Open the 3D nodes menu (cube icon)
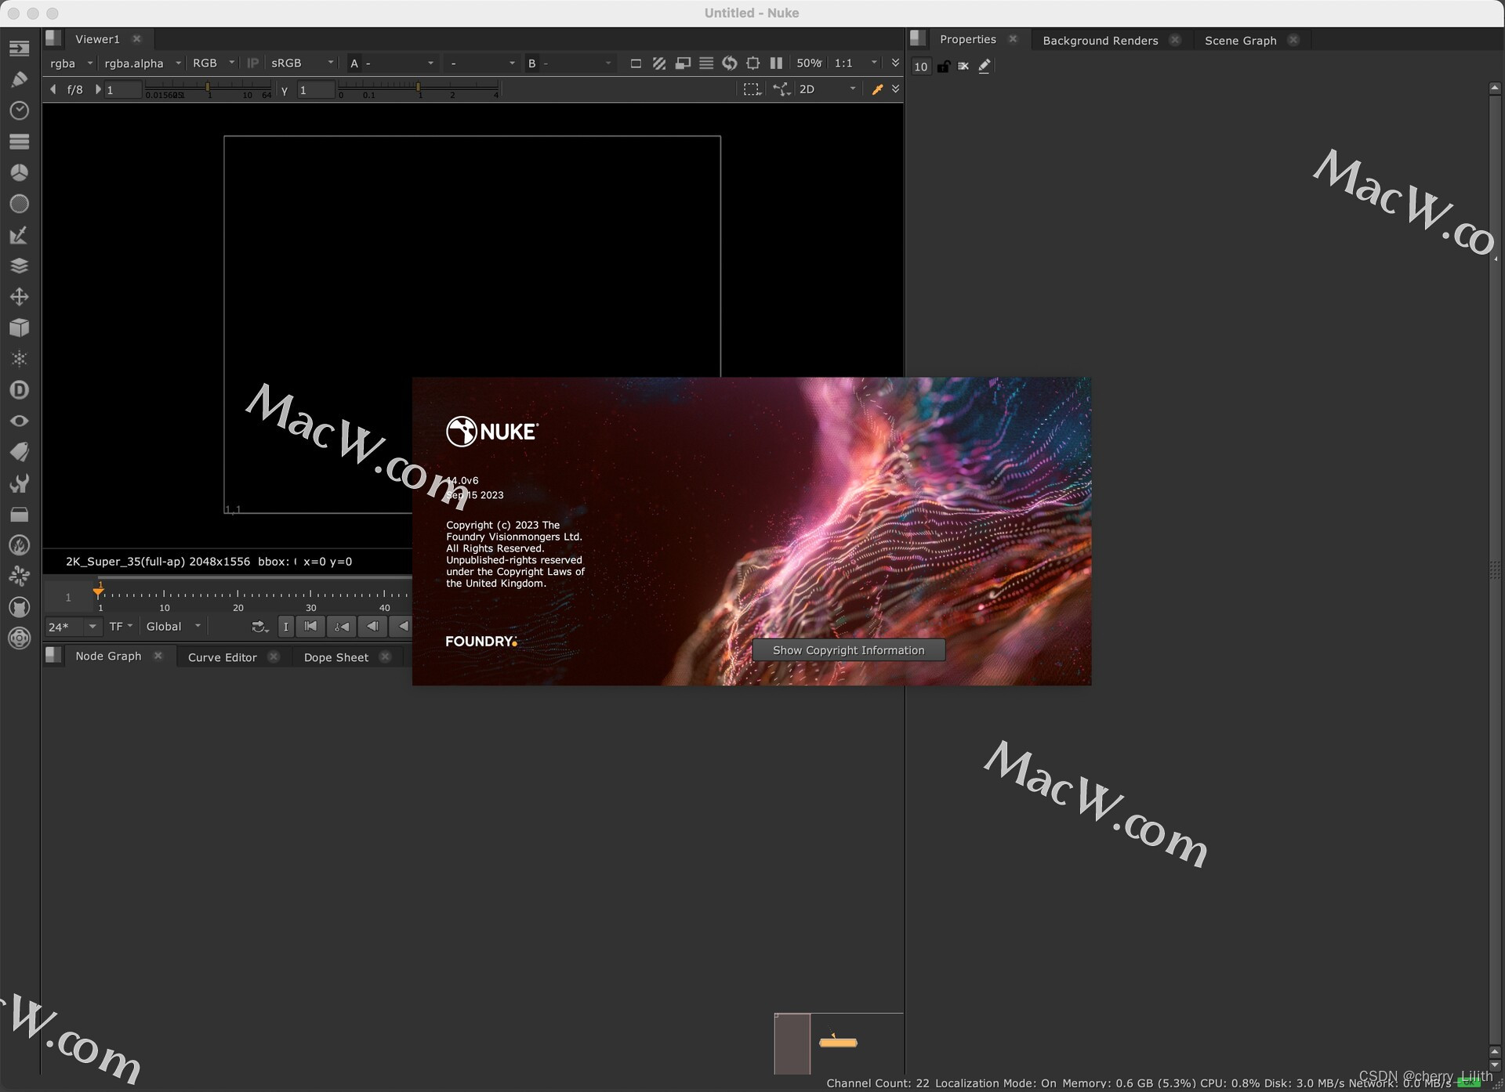1505x1092 pixels. click(x=19, y=327)
